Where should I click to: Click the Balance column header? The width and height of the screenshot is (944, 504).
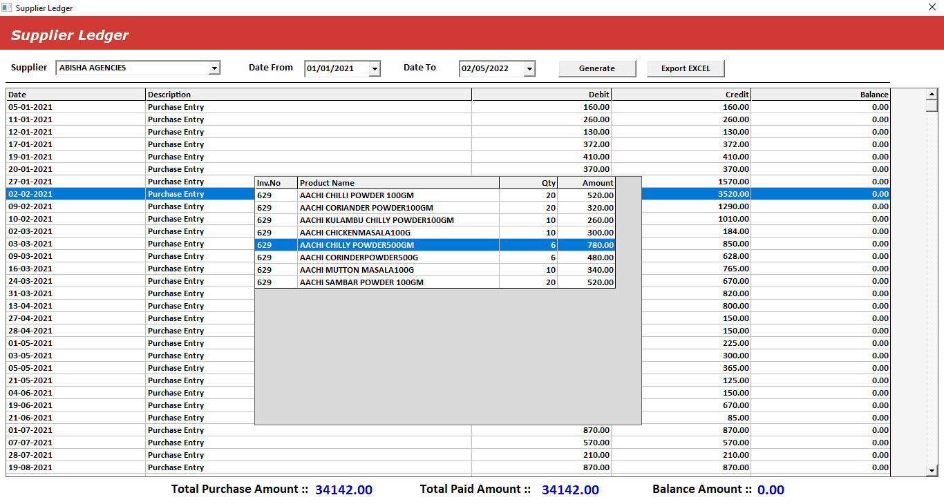coord(821,95)
